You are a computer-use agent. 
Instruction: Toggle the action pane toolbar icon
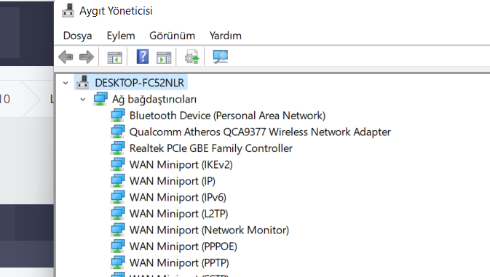click(164, 57)
